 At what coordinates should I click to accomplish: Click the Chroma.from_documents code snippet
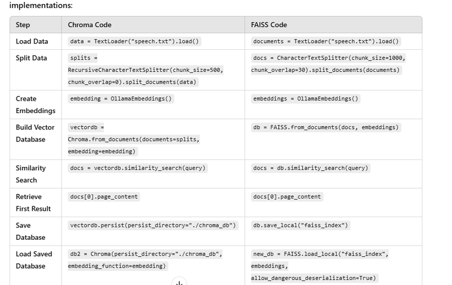134,139
